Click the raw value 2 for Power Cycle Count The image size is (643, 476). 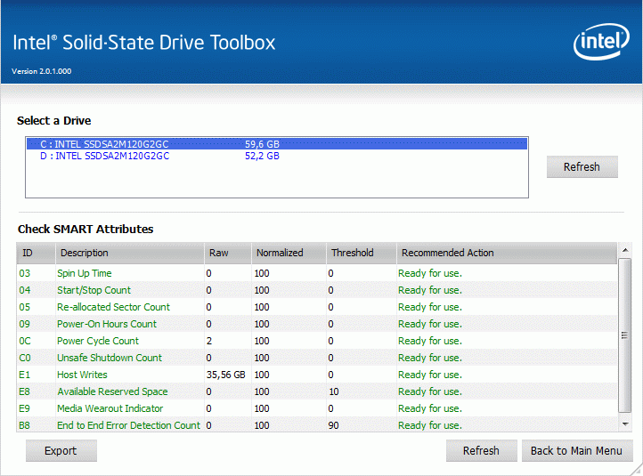(x=209, y=341)
